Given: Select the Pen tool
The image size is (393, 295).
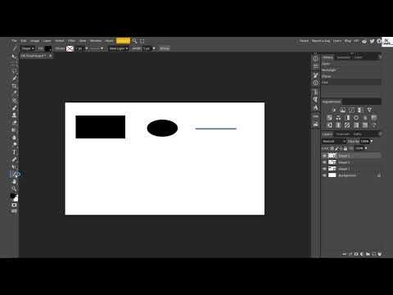Looking at the screenshot, I should pyautogui.click(x=14, y=160).
